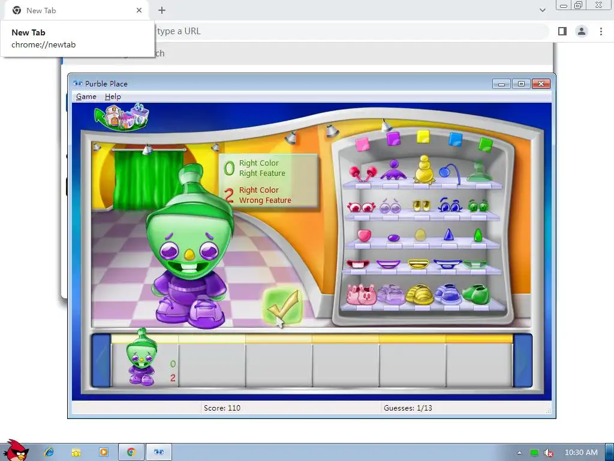Pick the blue mouth
Screen dimensions: 614x461
pos(448,264)
